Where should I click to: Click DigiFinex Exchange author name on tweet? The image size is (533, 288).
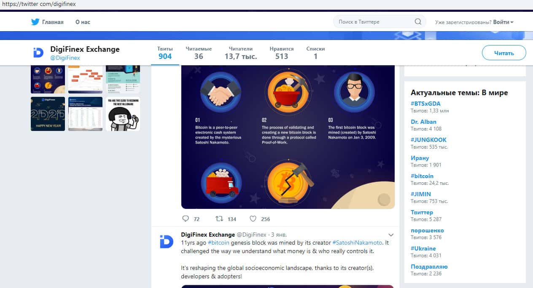pos(208,235)
